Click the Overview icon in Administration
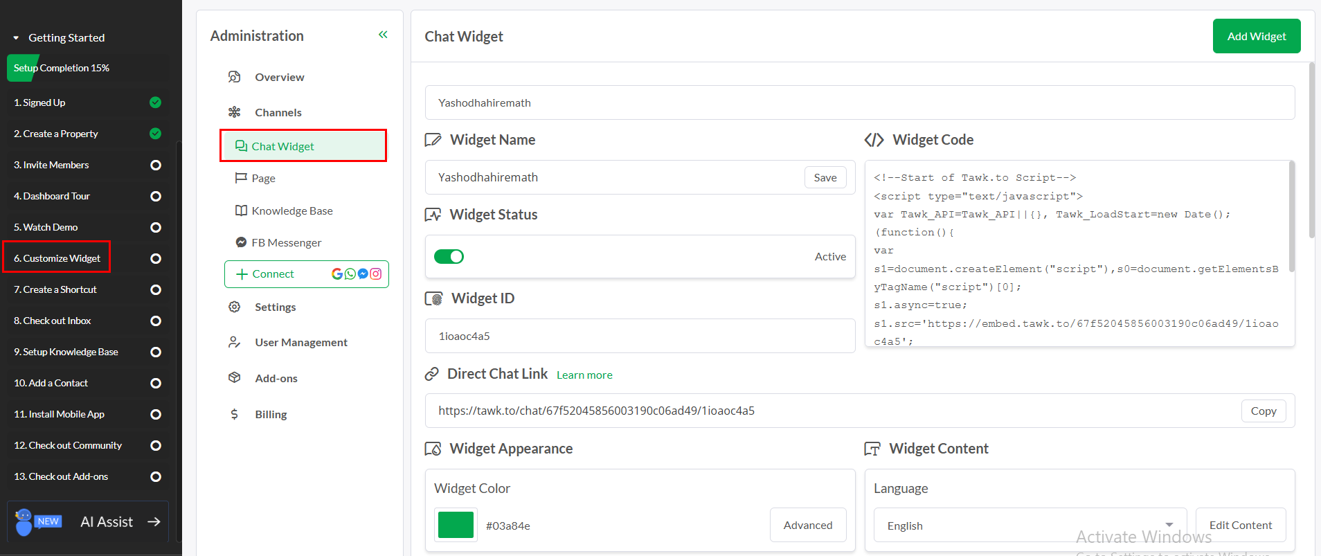1321x556 pixels. pos(235,77)
